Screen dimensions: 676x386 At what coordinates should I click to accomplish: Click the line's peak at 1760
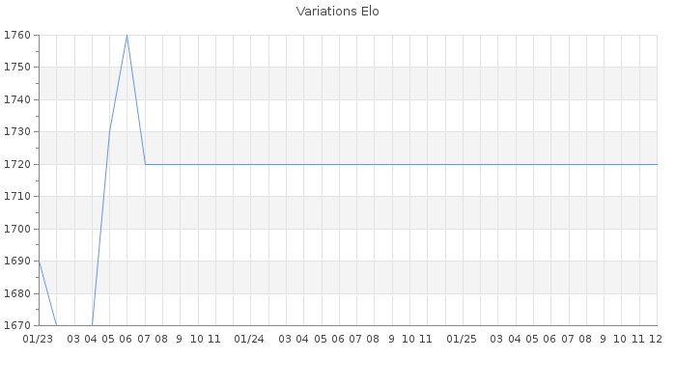click(x=127, y=36)
